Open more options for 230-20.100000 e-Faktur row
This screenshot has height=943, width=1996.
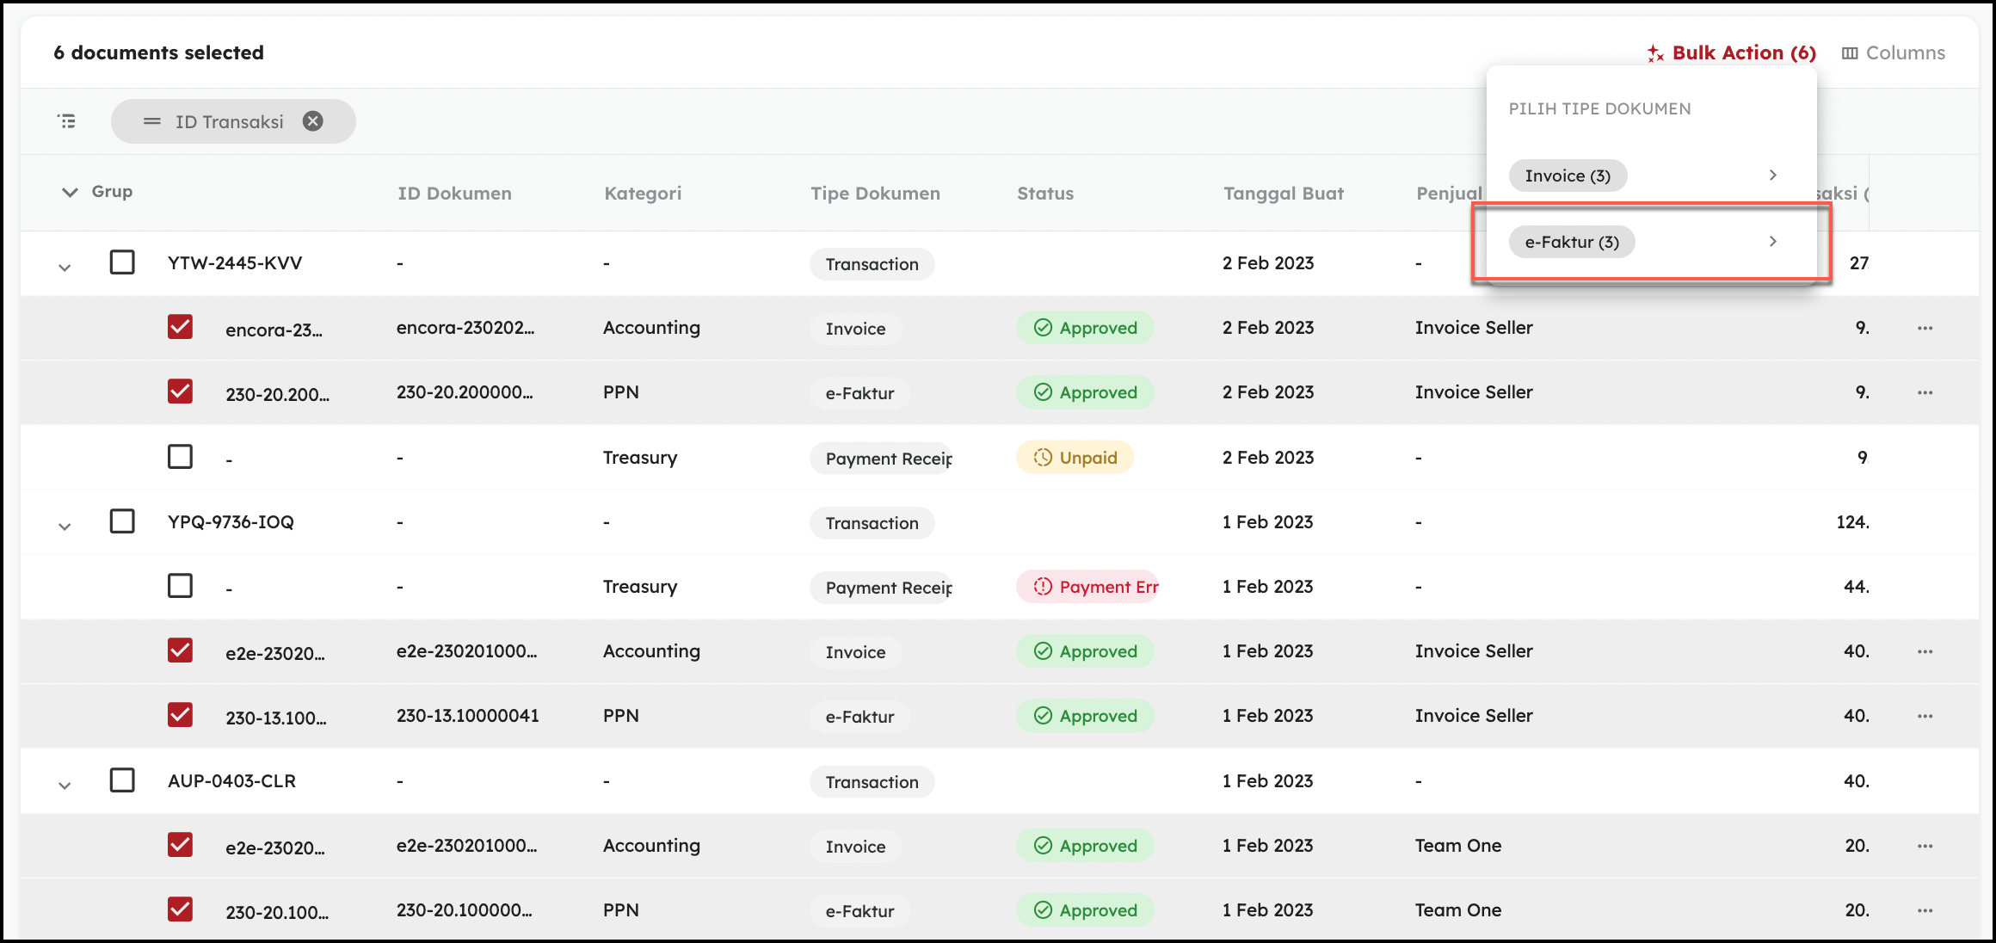coord(1925,910)
